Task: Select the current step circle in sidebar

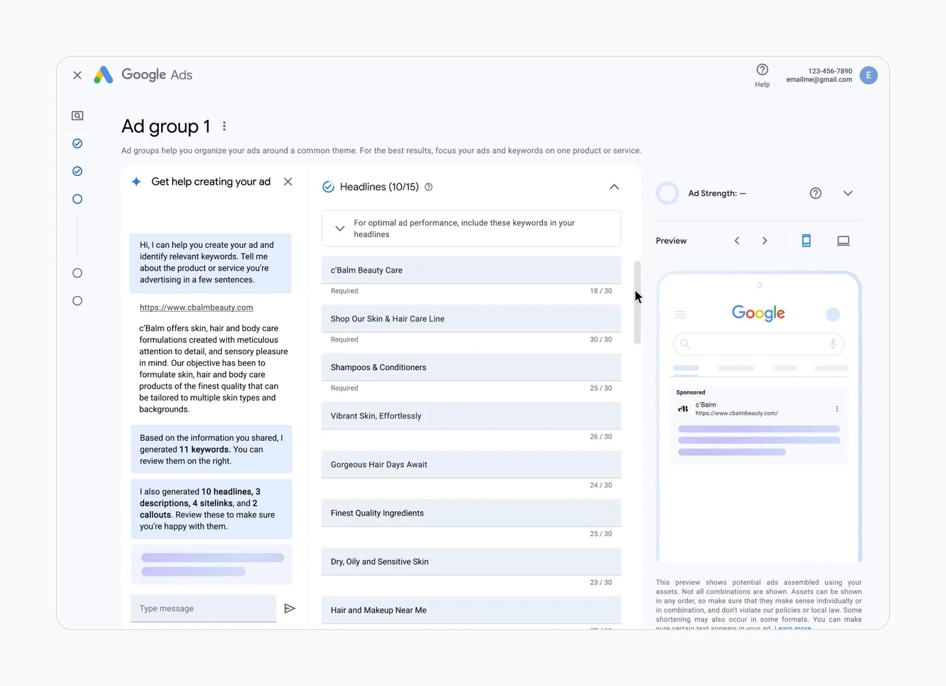Action: point(78,200)
